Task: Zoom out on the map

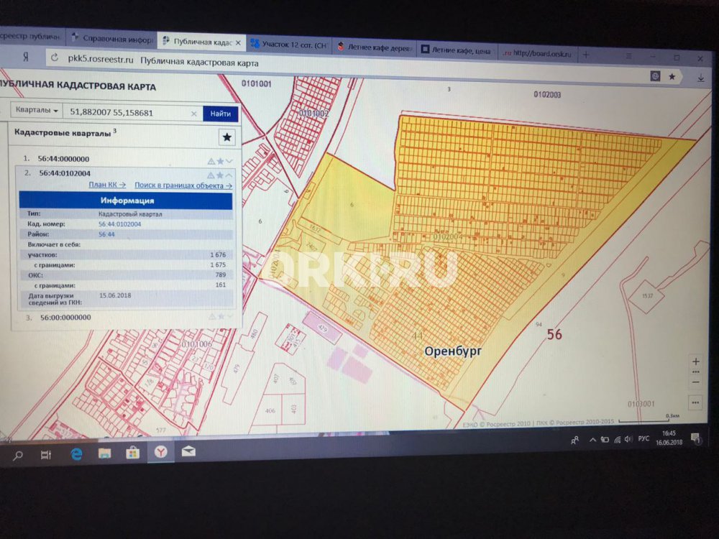Action: (x=695, y=383)
